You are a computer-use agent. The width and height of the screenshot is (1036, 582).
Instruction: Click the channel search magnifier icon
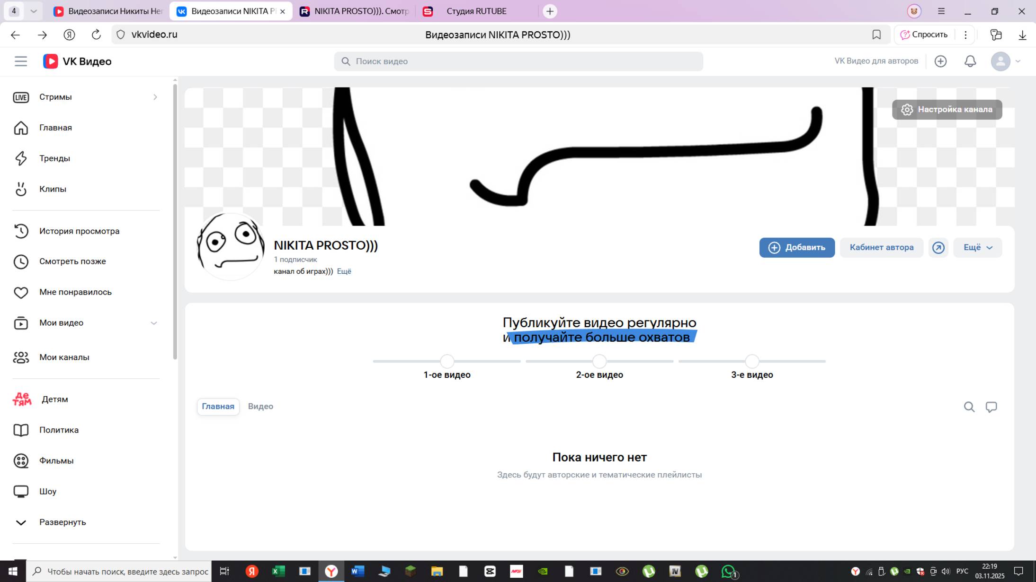click(x=969, y=407)
